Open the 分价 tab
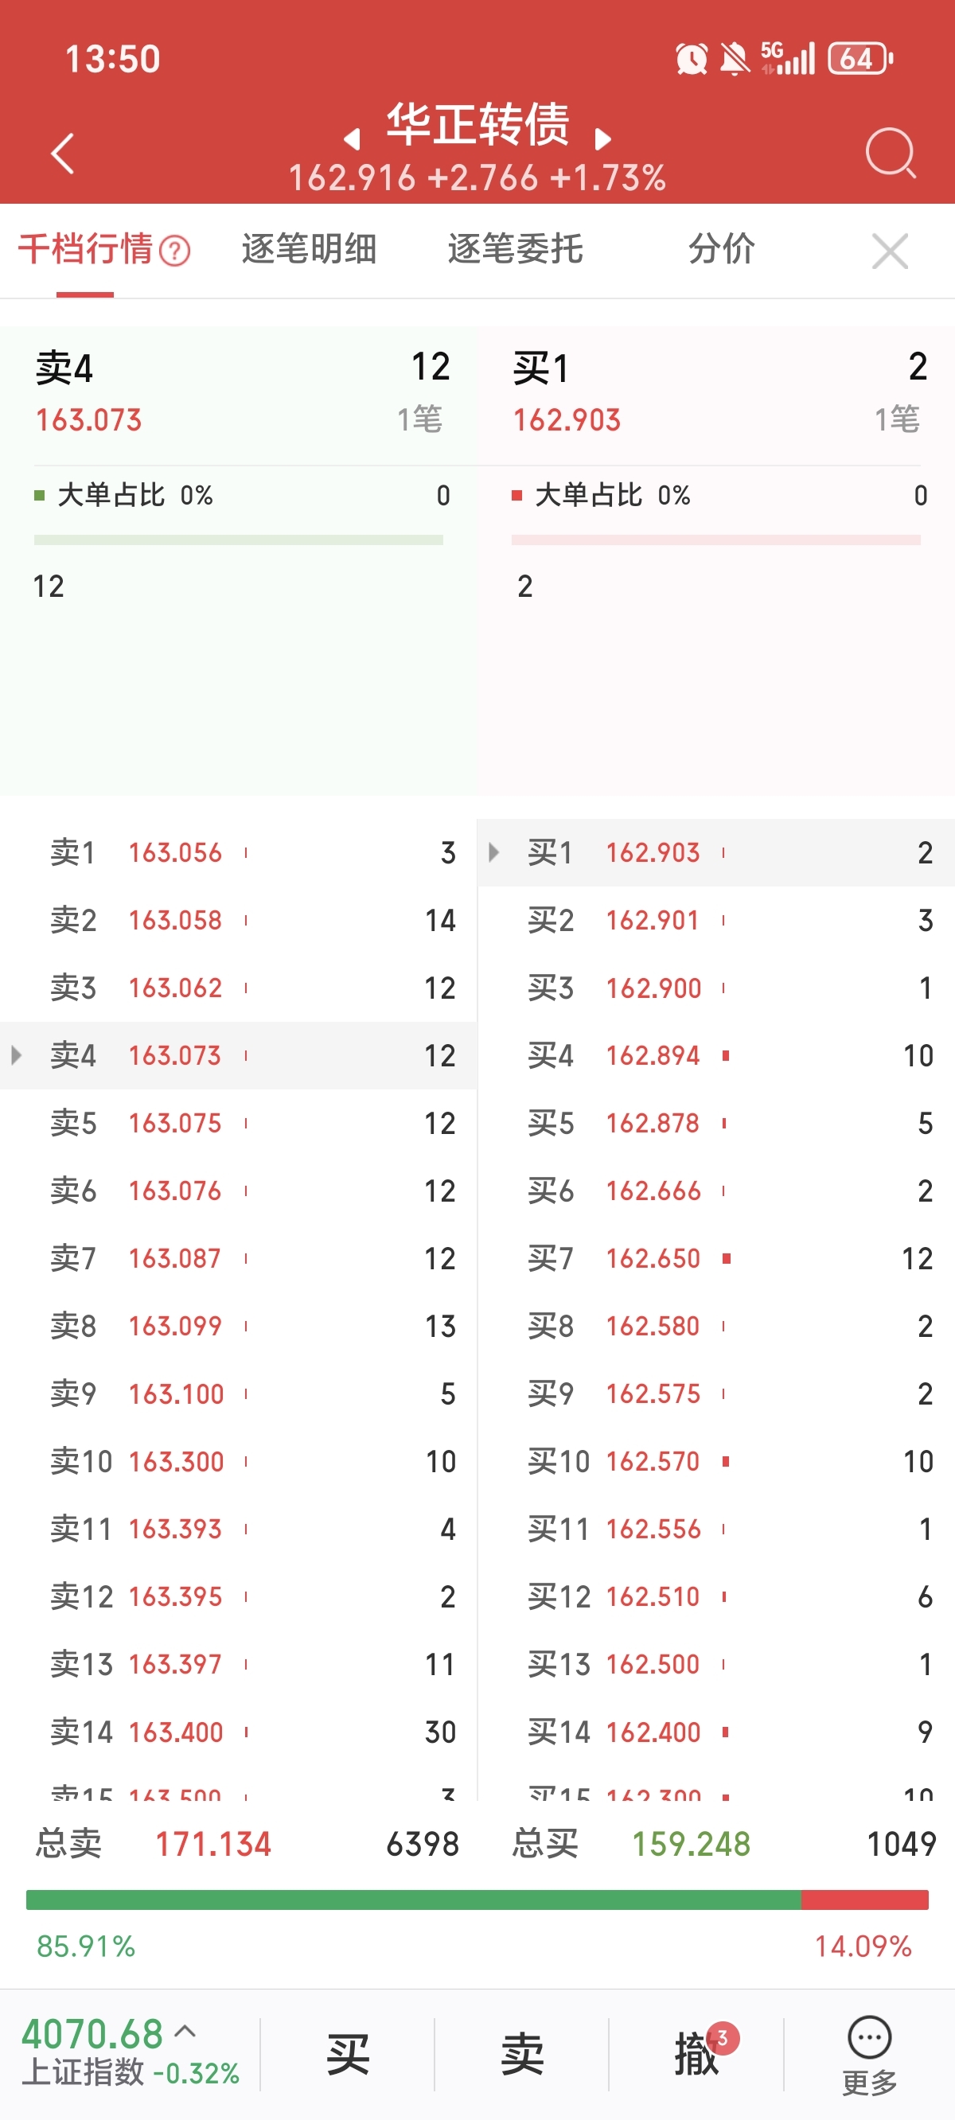This screenshot has width=955, height=2120. [x=721, y=249]
